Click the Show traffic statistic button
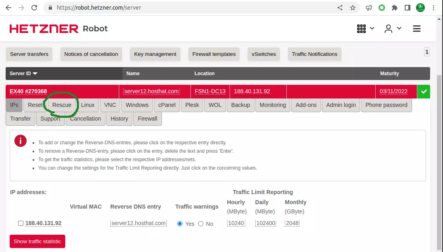This screenshot has width=443, height=252. (37, 242)
